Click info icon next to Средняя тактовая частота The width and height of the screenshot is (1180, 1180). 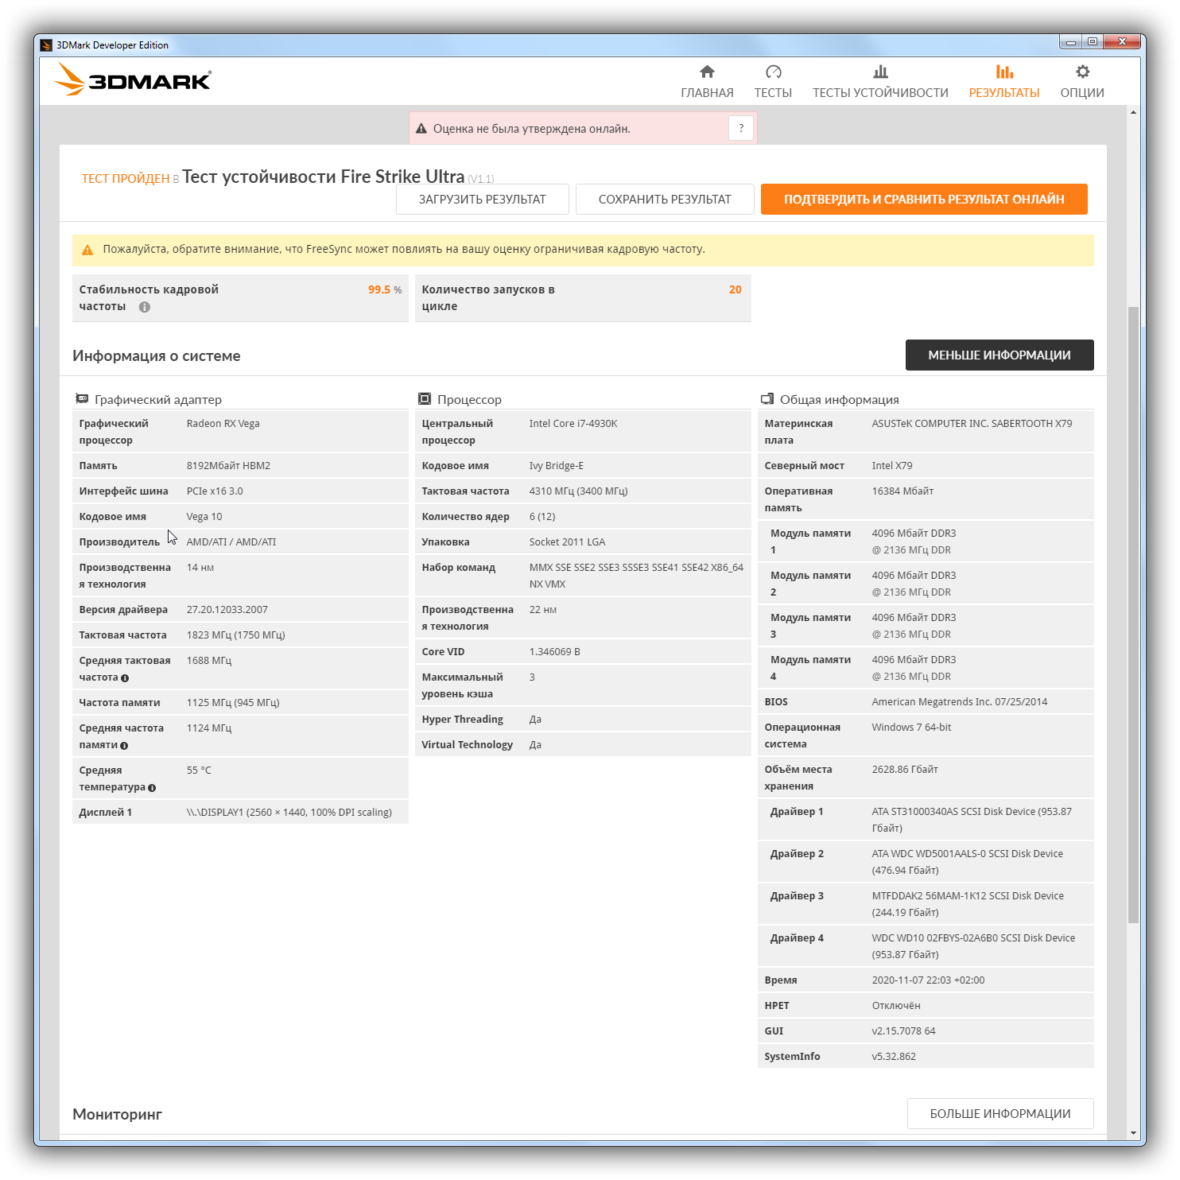[x=125, y=678]
